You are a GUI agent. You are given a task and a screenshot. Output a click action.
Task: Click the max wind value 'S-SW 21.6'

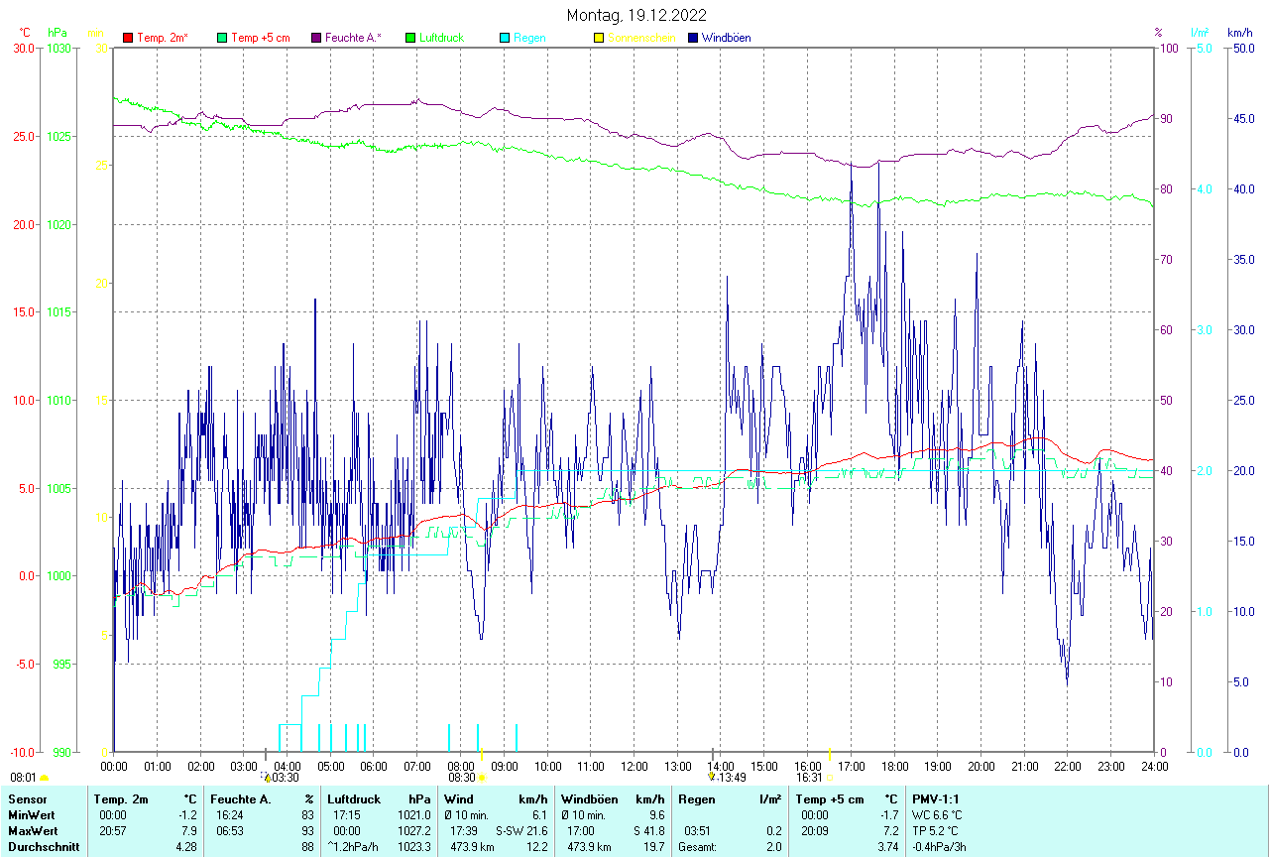tap(521, 830)
